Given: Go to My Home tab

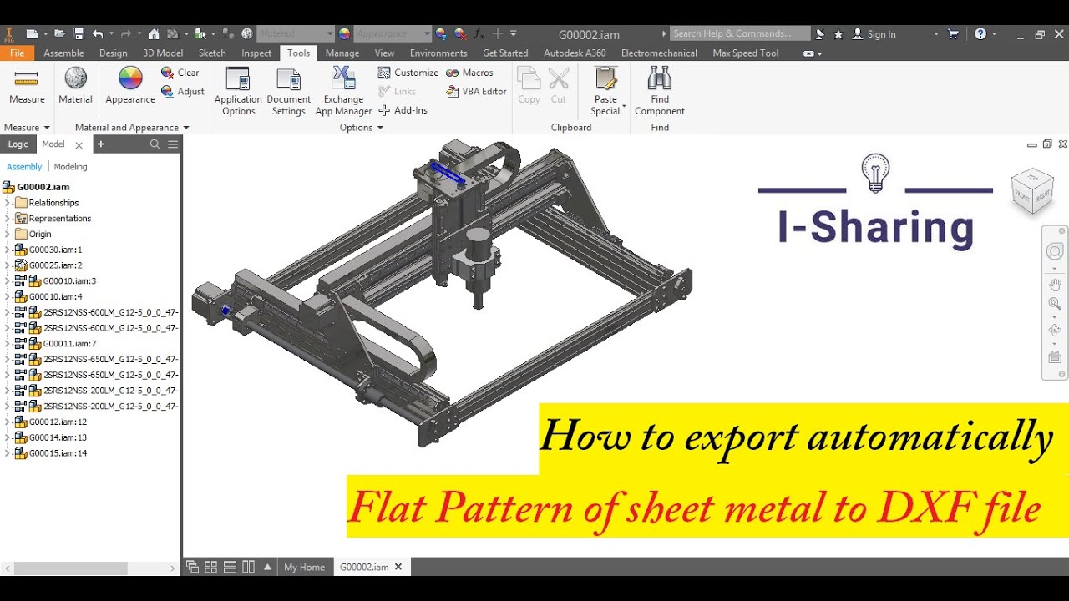Looking at the screenshot, I should (304, 567).
